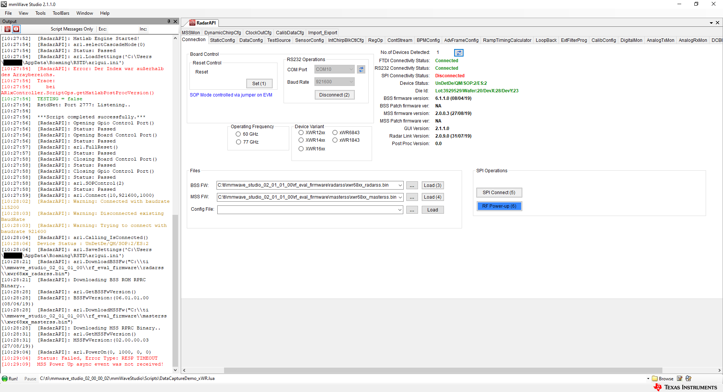Screen dimensions: 723x392
Task: Open the CalibDataCfg tab
Action: pyautogui.click(x=290, y=33)
